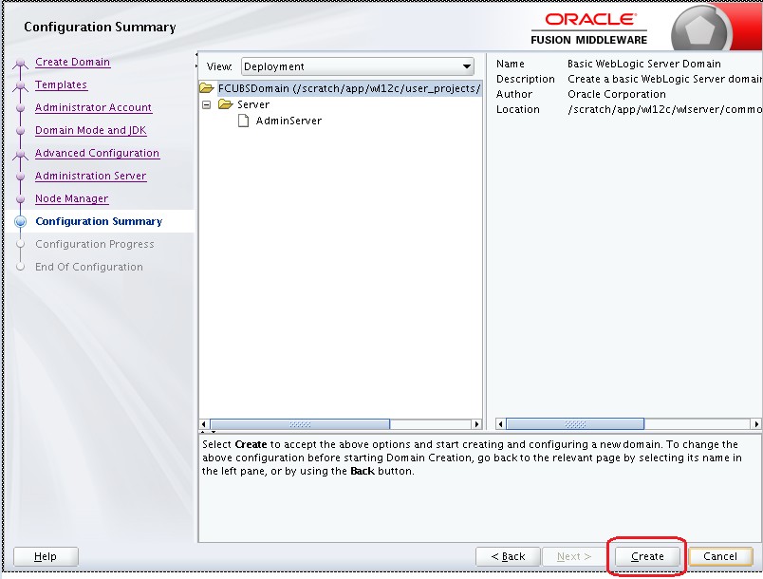Click tree pane scrollbar left arrow

pos(204,424)
